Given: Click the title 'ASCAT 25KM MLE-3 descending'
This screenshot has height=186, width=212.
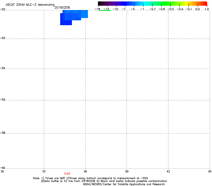Looking at the screenshot, I should click(x=30, y=5).
